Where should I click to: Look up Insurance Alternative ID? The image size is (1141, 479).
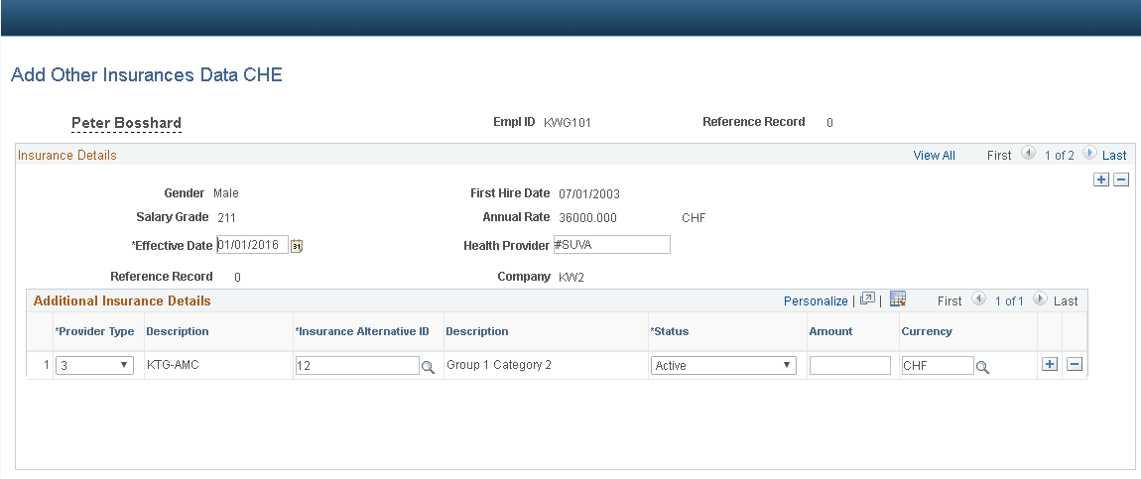428,367
